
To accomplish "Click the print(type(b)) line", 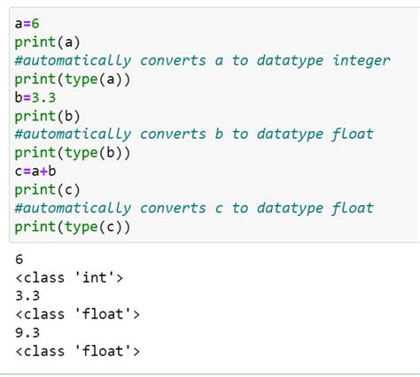I will coord(73,153).
